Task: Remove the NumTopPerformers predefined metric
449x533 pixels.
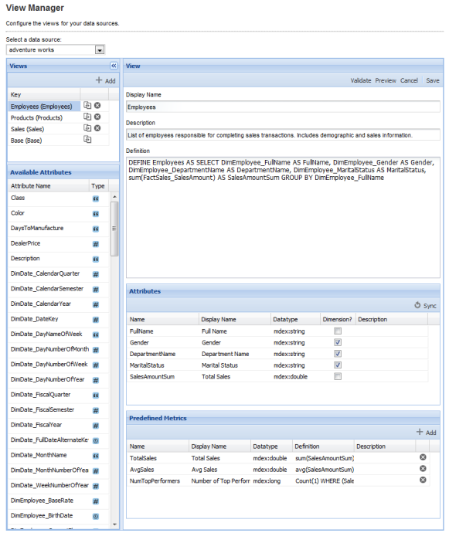Action: [x=423, y=480]
